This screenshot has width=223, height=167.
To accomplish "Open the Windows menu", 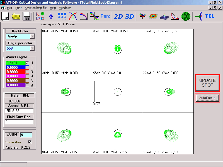I will [65, 8].
